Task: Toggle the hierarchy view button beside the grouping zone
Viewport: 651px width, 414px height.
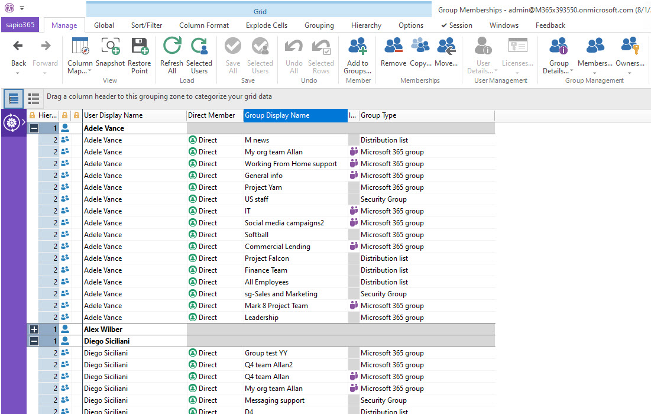Action: (14, 99)
